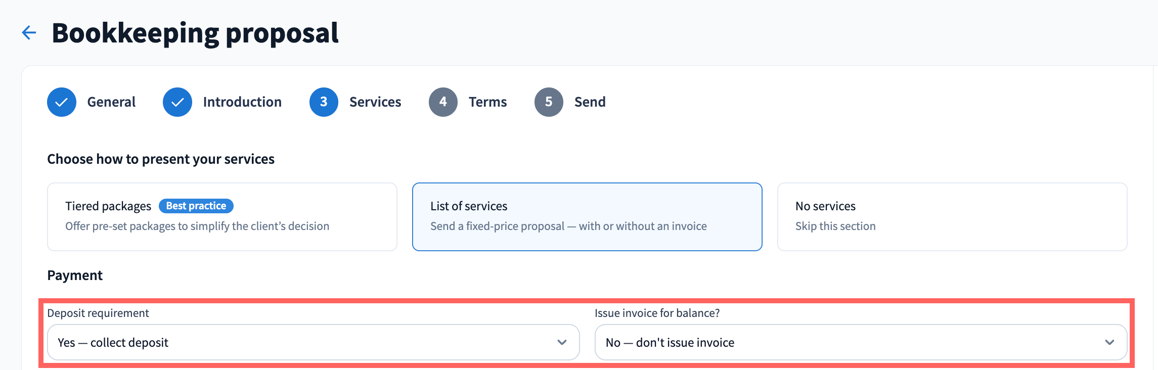Click the Best practice badge
The height and width of the screenshot is (370, 1158).
[196, 206]
